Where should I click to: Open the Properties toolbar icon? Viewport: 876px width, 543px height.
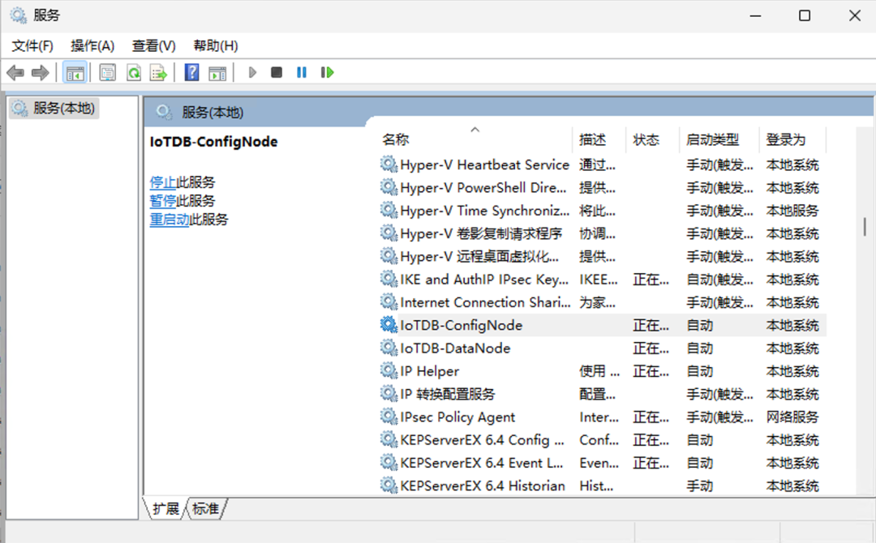coord(108,73)
